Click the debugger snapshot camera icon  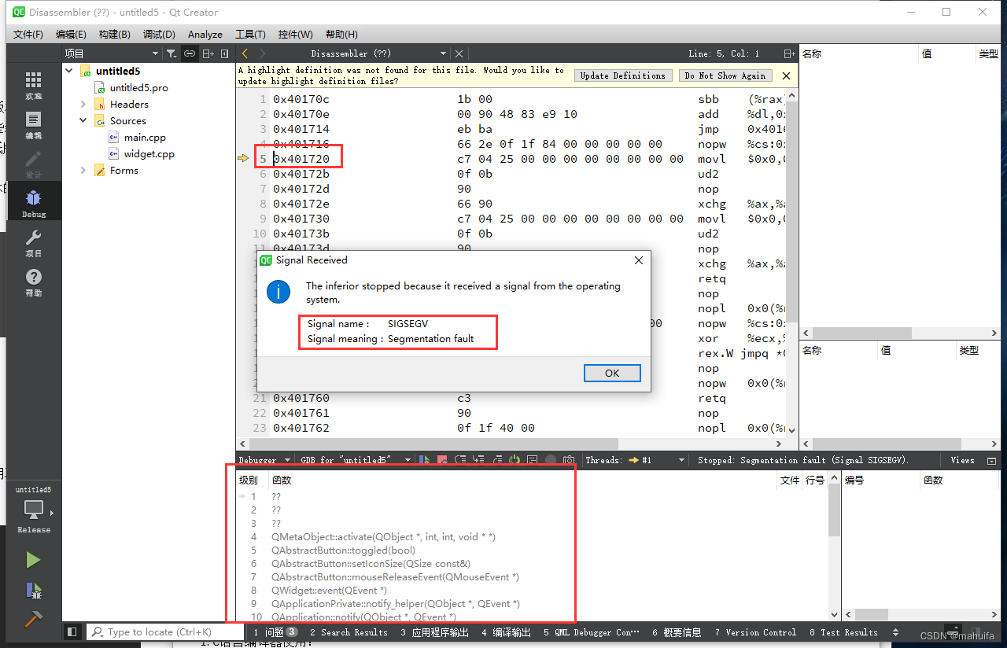point(569,460)
